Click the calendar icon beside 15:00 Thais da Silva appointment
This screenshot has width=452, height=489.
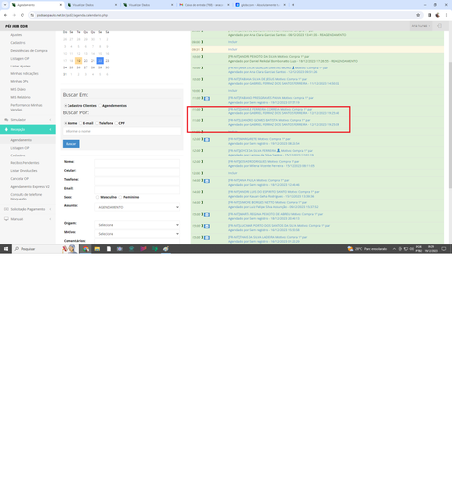coord(207,238)
